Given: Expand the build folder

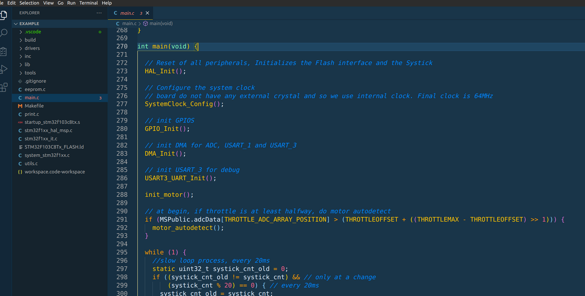Looking at the screenshot, I should pos(30,40).
